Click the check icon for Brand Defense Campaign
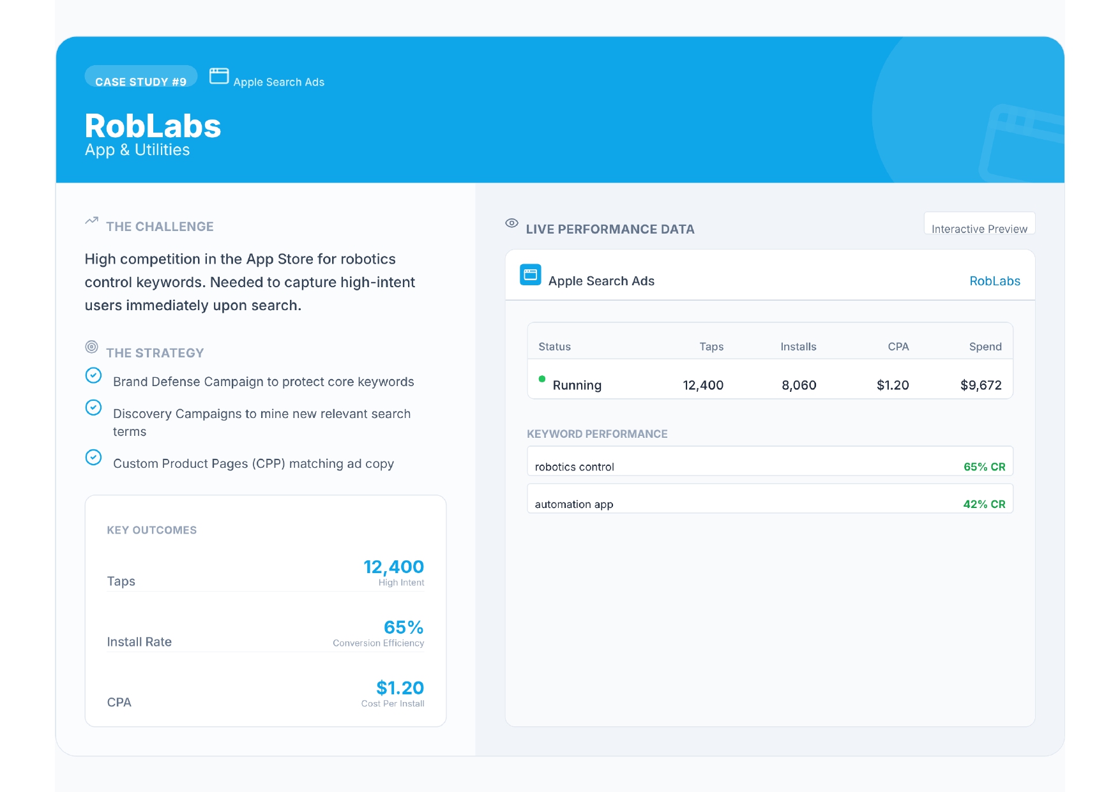 pyautogui.click(x=93, y=375)
